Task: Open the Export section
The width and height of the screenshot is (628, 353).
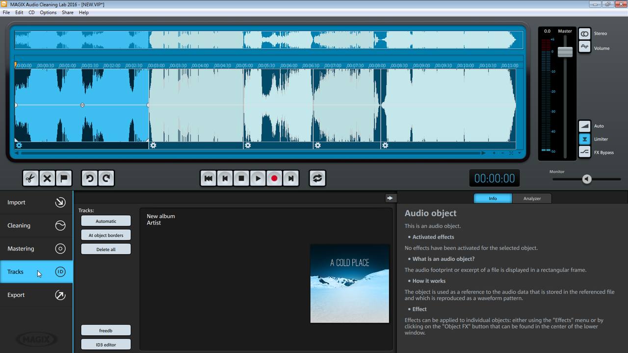Action: click(36, 295)
